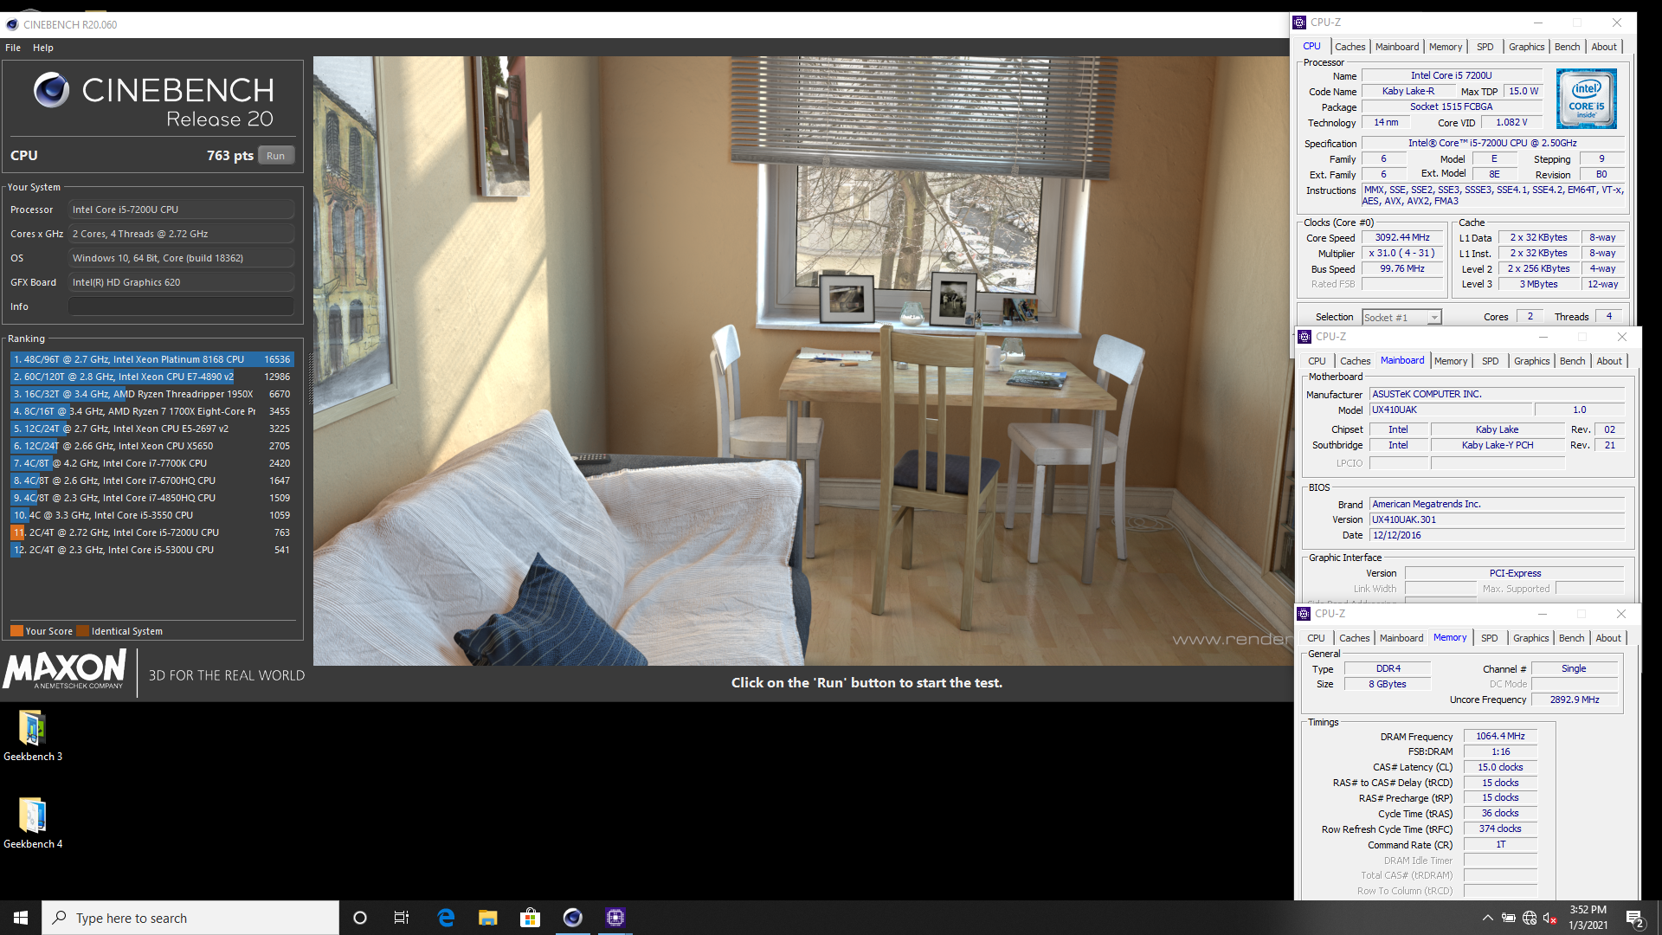The width and height of the screenshot is (1662, 935).
Task: Switch to CPU-Z via its taskbar icon
Action: 615,918
